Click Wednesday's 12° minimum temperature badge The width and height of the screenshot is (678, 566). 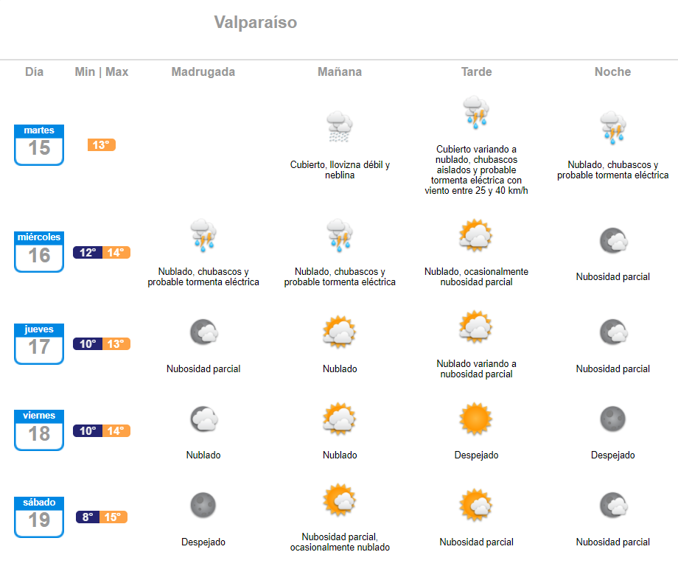coord(88,253)
